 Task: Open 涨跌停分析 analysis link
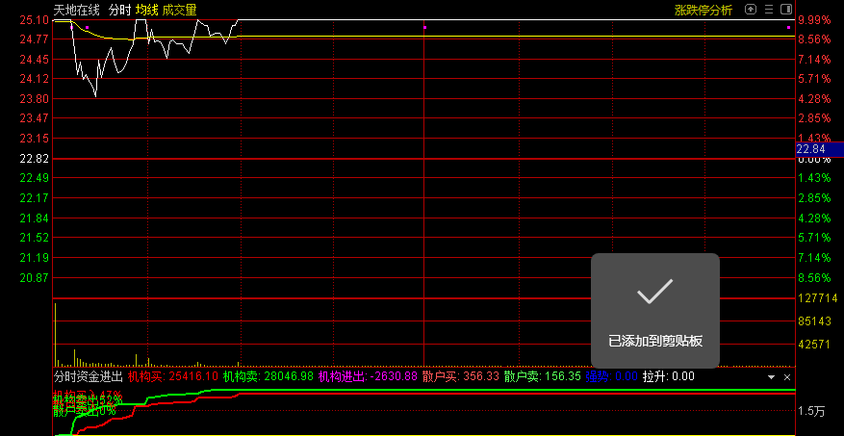tap(703, 10)
